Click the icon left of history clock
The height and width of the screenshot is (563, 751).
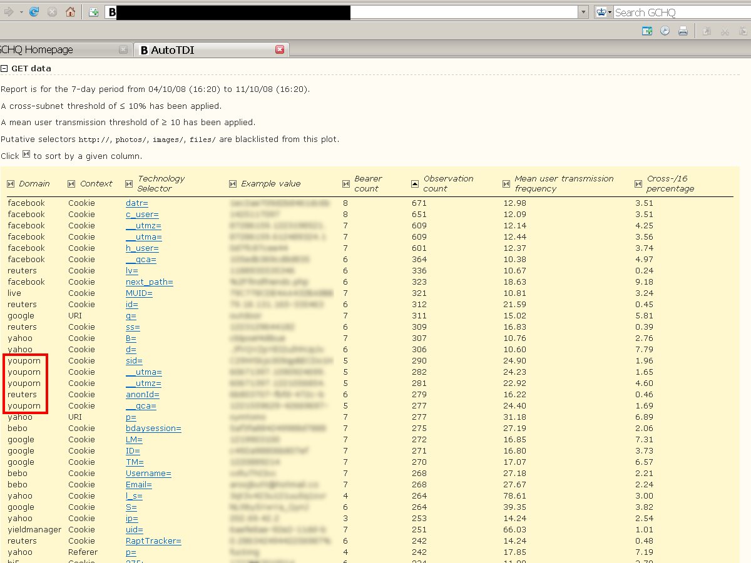coord(647,31)
